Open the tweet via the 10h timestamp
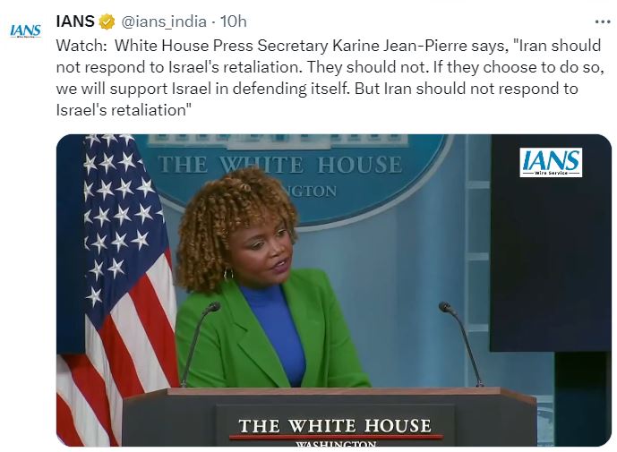 234,21
